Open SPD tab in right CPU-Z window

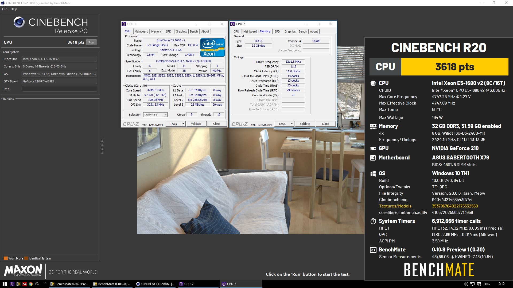(277, 31)
